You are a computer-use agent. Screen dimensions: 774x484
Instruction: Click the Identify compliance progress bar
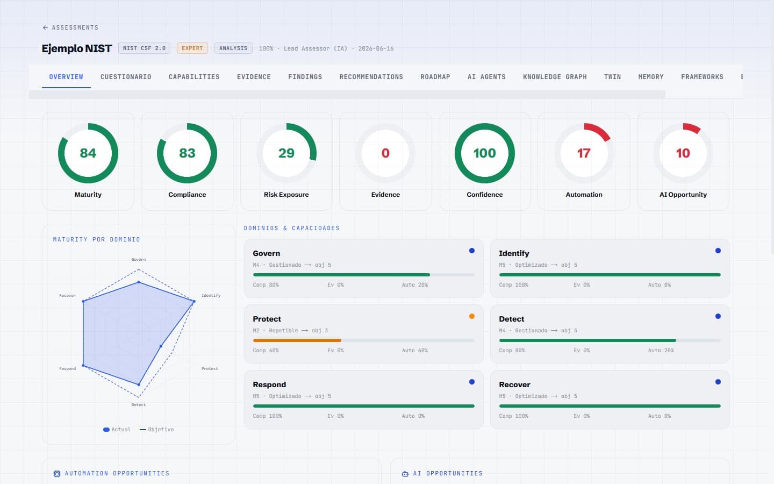[x=610, y=275]
